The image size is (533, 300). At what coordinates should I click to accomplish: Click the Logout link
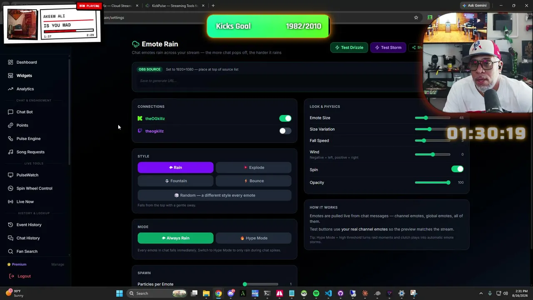tap(24, 276)
